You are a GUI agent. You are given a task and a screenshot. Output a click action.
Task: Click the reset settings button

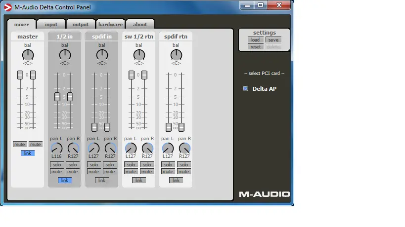click(x=256, y=47)
